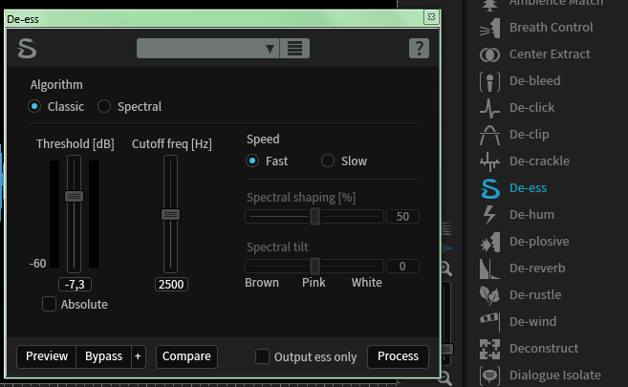Select Fast speed option

(252, 161)
